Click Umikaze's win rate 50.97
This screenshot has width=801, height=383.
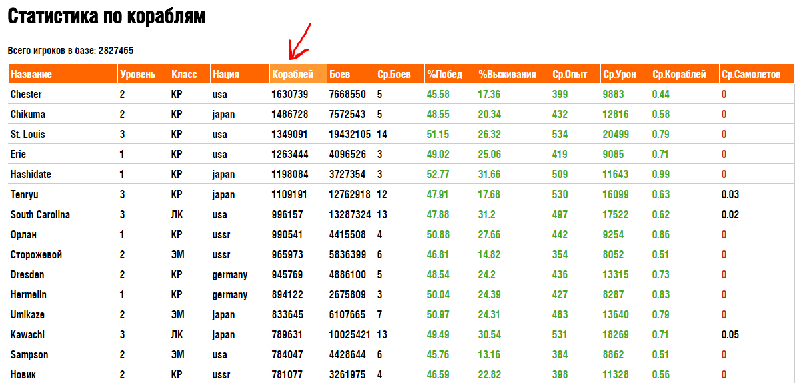438,315
